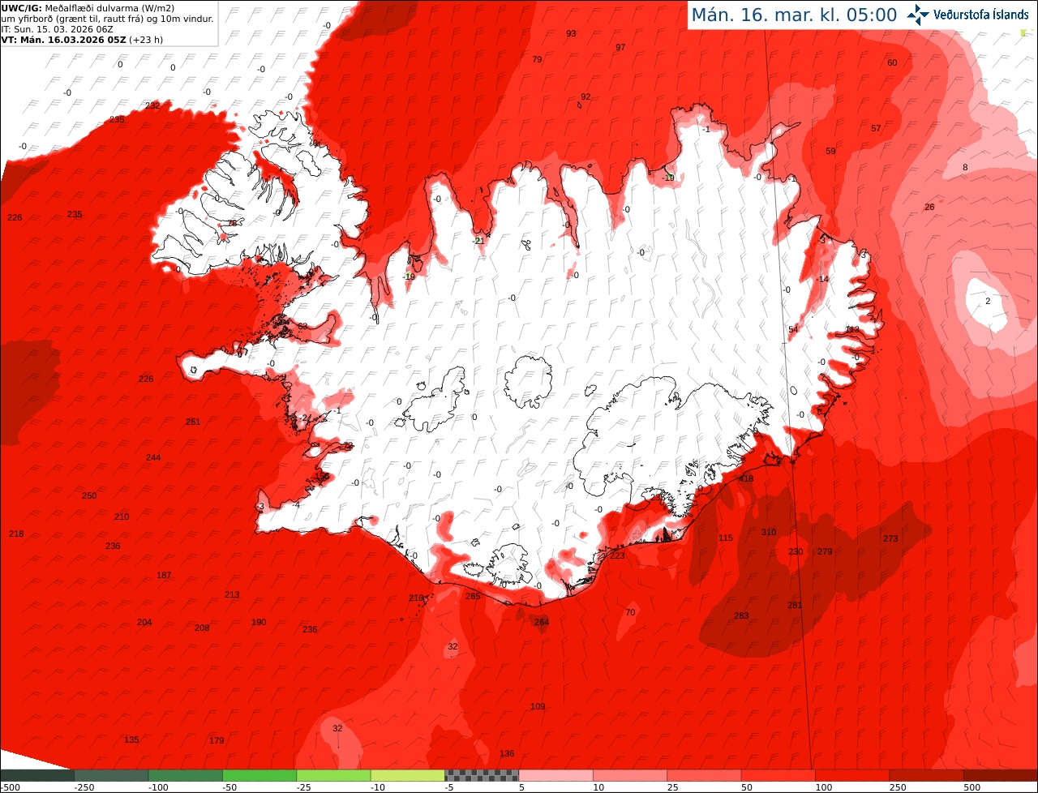Click the Veðurstofa Íslands name text
The height and width of the screenshot is (793, 1038).
(x=981, y=15)
